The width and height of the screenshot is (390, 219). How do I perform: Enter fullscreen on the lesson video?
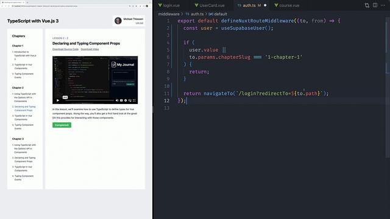click(x=134, y=100)
